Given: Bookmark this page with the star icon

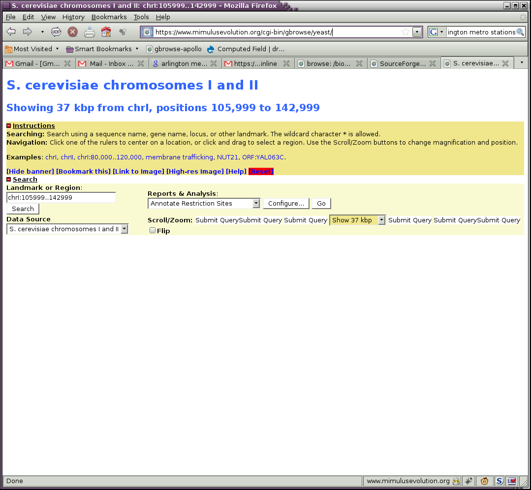Looking at the screenshot, I should pos(406,32).
